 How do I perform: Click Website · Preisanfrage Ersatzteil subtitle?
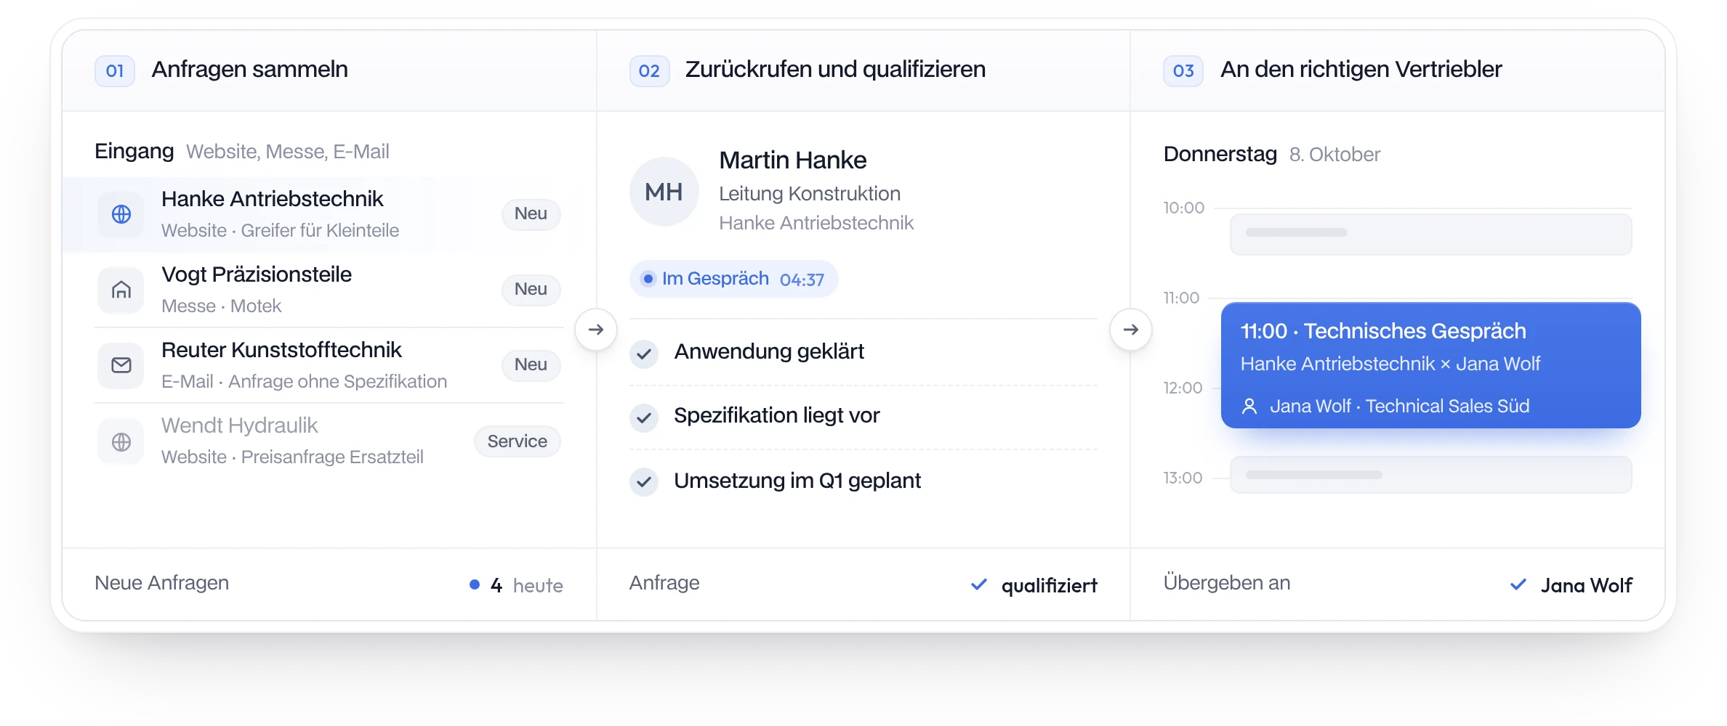pos(292,457)
